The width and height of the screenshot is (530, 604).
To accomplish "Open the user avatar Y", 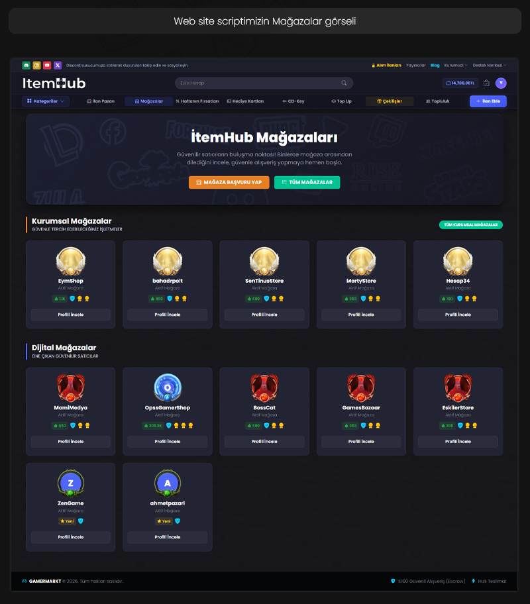I will coord(501,83).
